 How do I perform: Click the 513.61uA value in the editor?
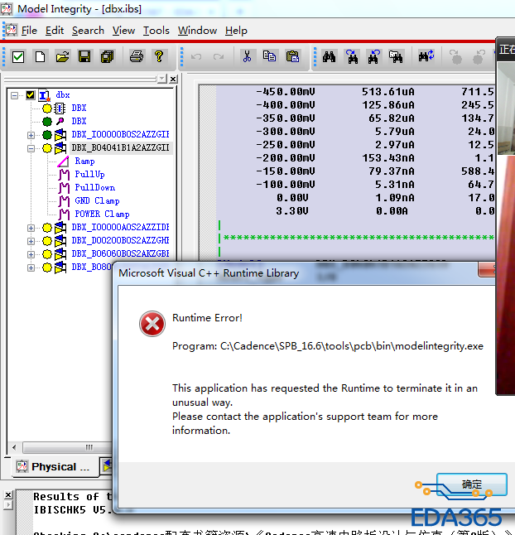pyautogui.click(x=388, y=92)
